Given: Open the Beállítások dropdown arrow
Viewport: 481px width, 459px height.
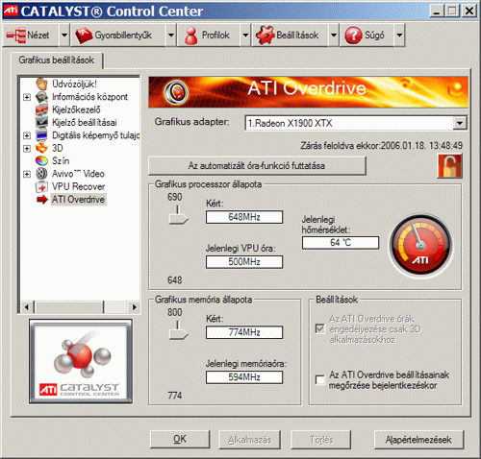Looking at the screenshot, I should (334, 36).
